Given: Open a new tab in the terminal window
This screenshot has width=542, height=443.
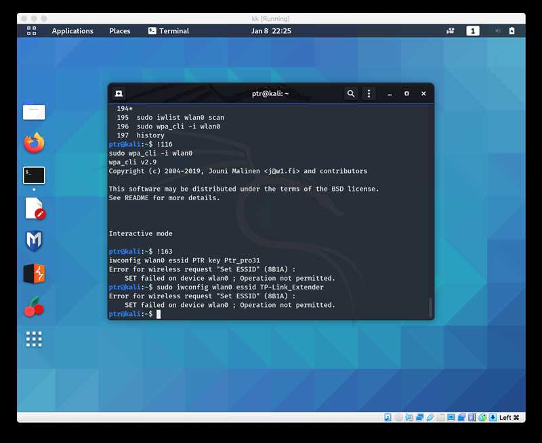Looking at the screenshot, I should click(119, 93).
